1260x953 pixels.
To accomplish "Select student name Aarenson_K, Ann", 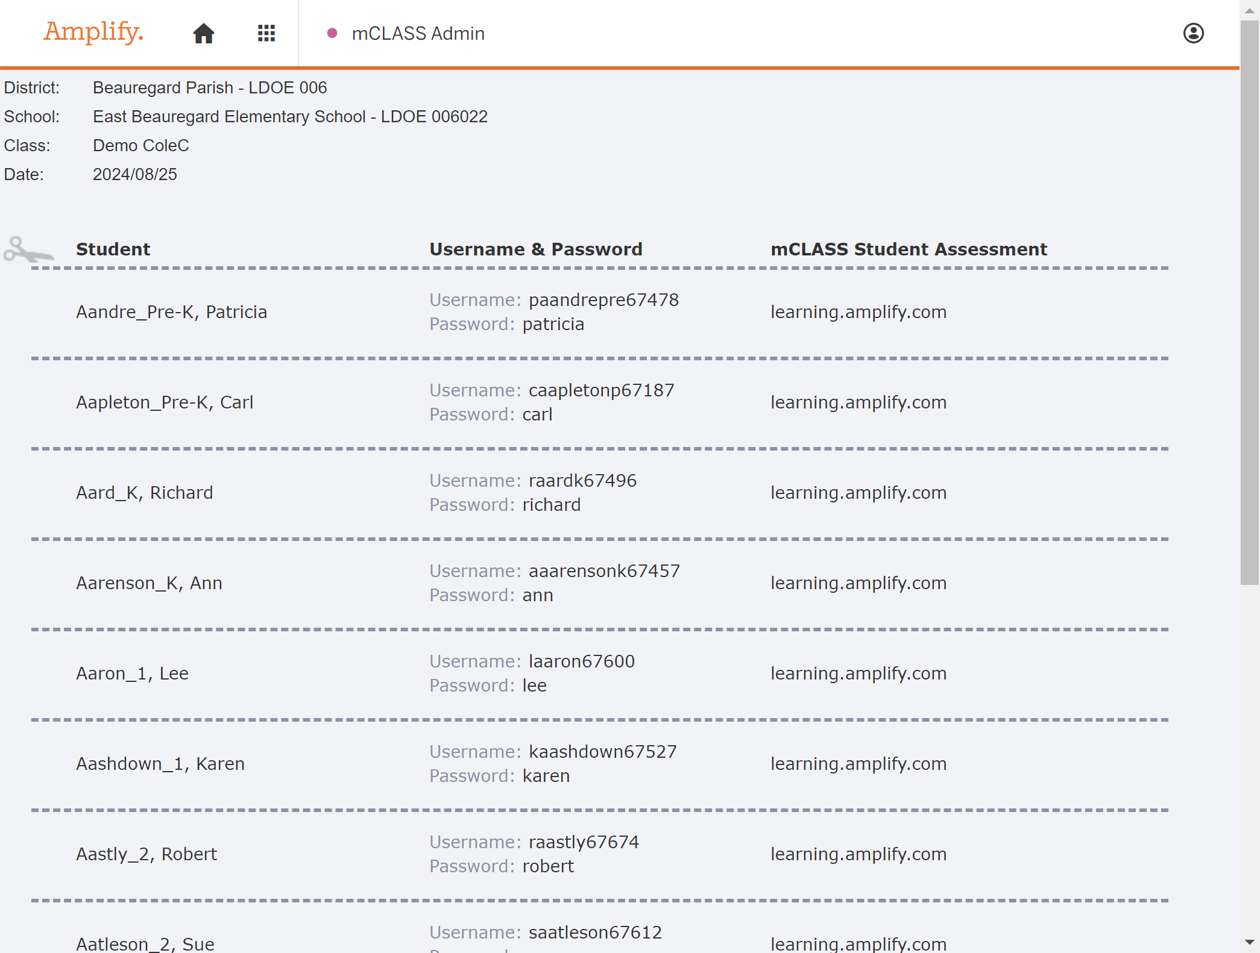I will tap(149, 583).
